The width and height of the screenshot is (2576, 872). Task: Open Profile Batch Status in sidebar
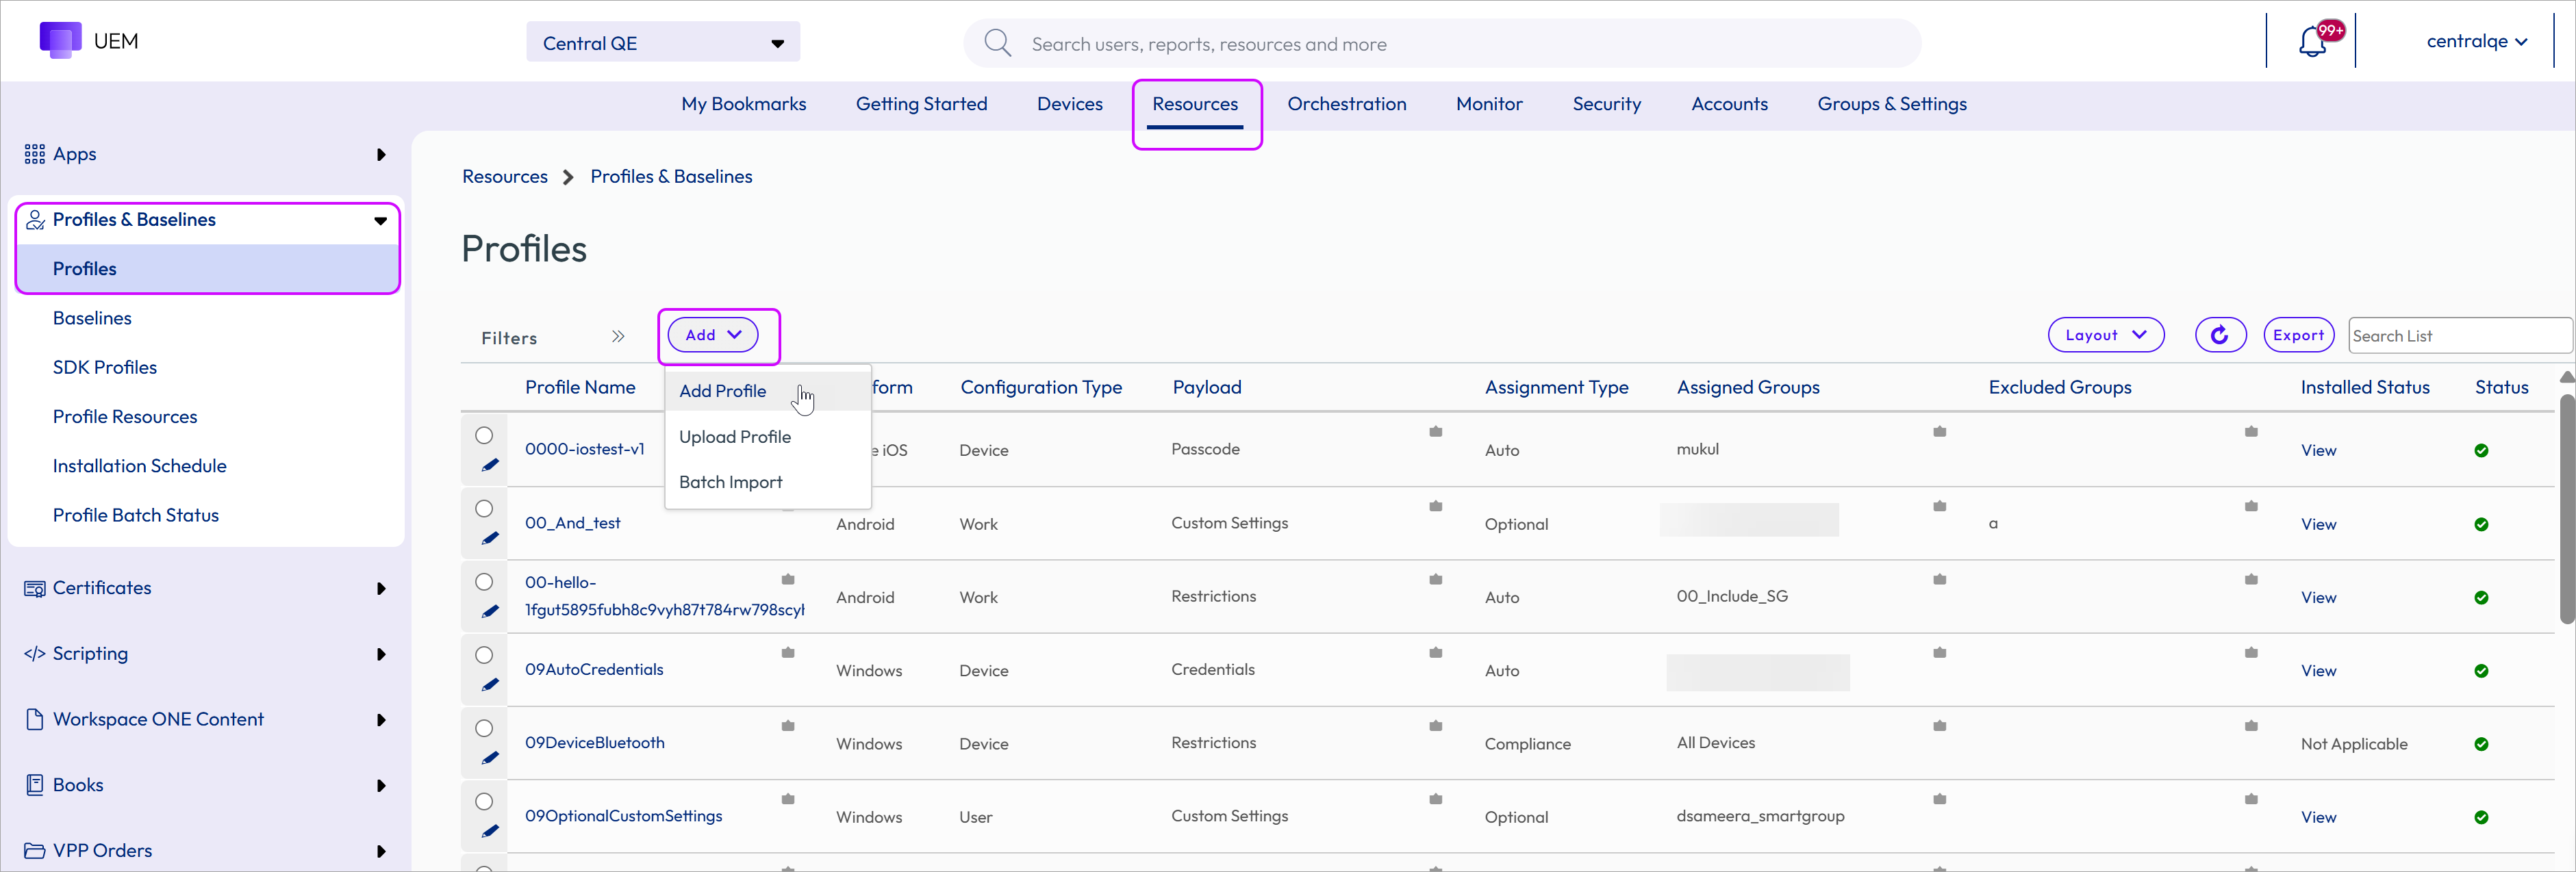click(136, 515)
